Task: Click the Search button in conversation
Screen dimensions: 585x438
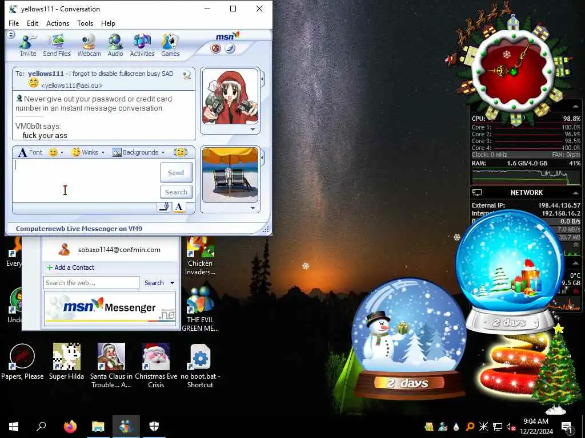Action: coord(176,192)
